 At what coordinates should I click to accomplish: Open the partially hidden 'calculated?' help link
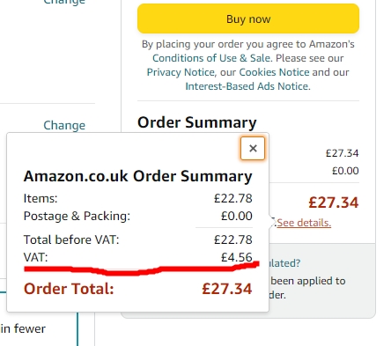(x=284, y=263)
